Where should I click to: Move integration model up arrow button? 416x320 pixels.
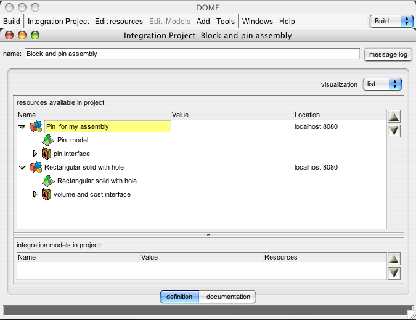click(394, 259)
